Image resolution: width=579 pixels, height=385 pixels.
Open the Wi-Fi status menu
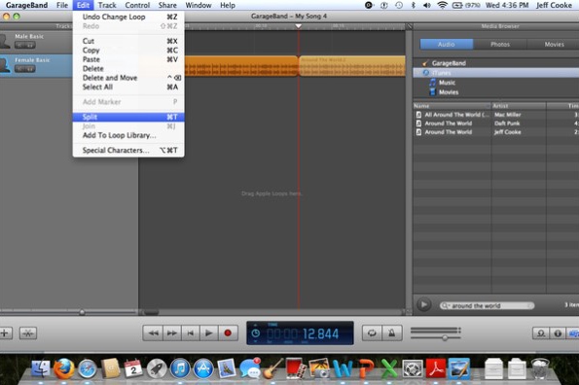[x=442, y=5]
